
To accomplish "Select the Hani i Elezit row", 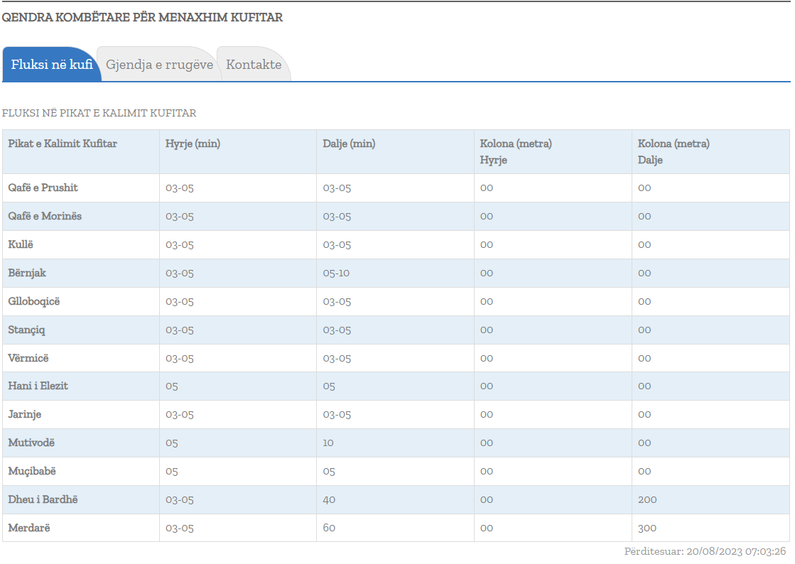I will click(x=38, y=386).
